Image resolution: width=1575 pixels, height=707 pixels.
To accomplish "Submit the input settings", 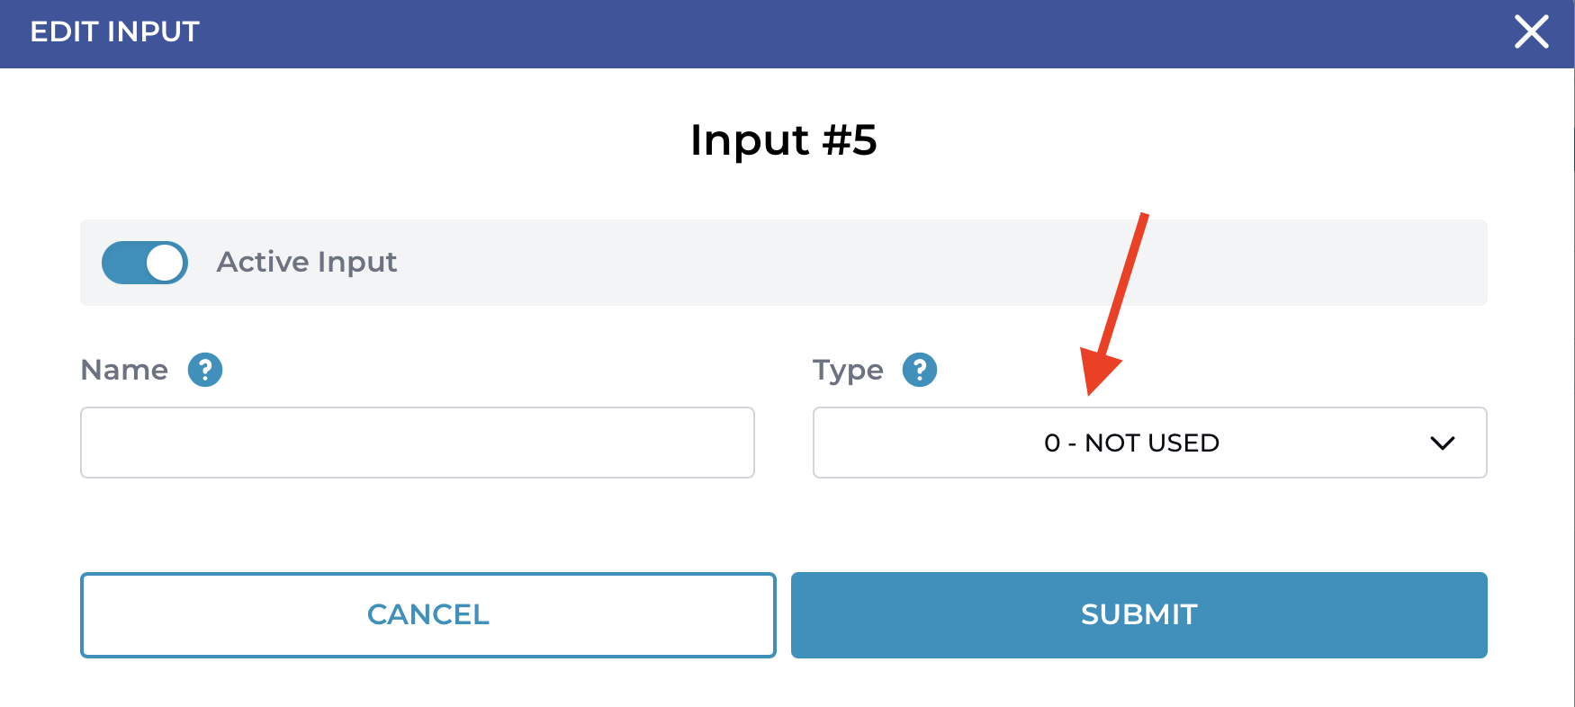I will click(x=1138, y=615).
